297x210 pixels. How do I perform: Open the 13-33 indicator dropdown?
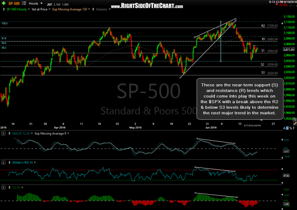pos(22,187)
